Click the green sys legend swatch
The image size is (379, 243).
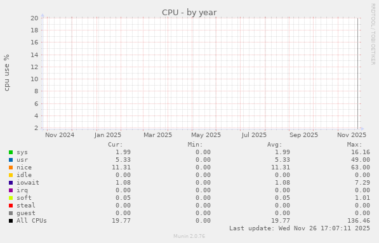11,152
